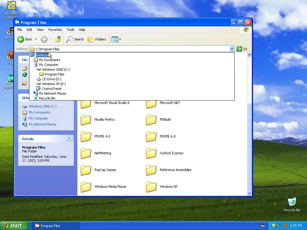Open the Views dropdown button
This screenshot has height=230, width=307.
click(116, 39)
